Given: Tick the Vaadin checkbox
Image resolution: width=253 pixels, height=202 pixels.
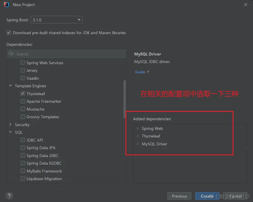Looking at the screenshot, I should tap(23, 78).
